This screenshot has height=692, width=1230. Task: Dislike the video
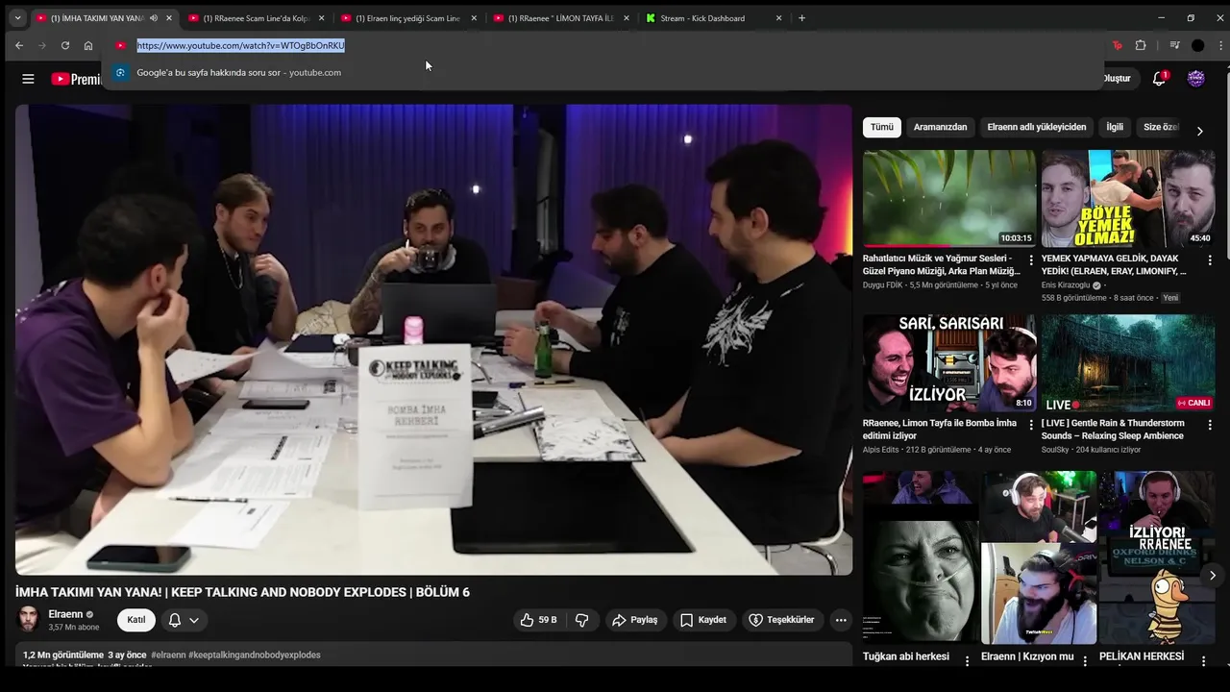(582, 620)
